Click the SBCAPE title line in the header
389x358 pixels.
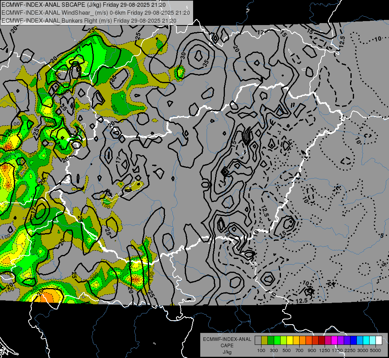(83, 5)
